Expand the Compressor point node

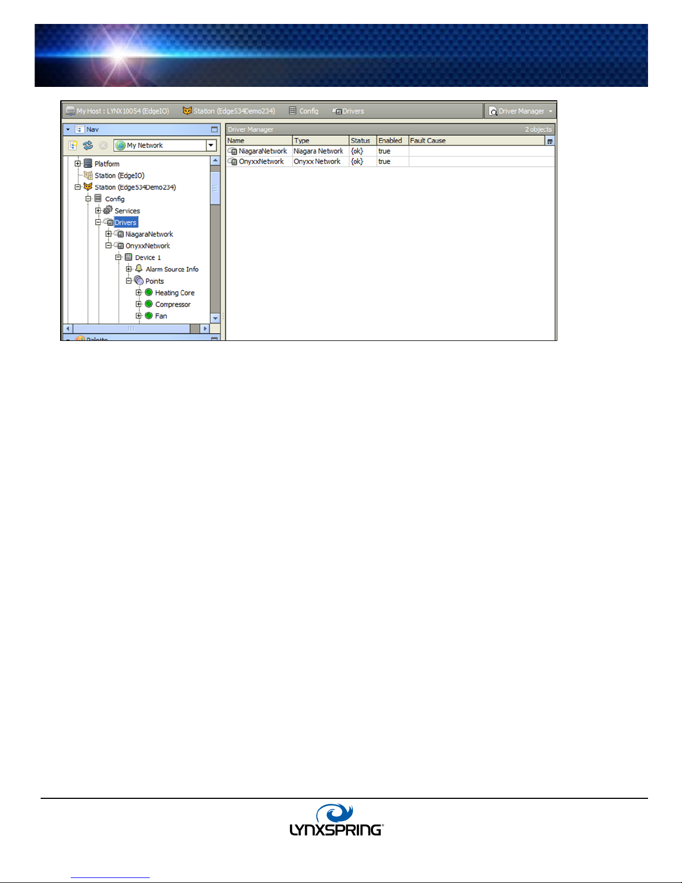pos(139,304)
